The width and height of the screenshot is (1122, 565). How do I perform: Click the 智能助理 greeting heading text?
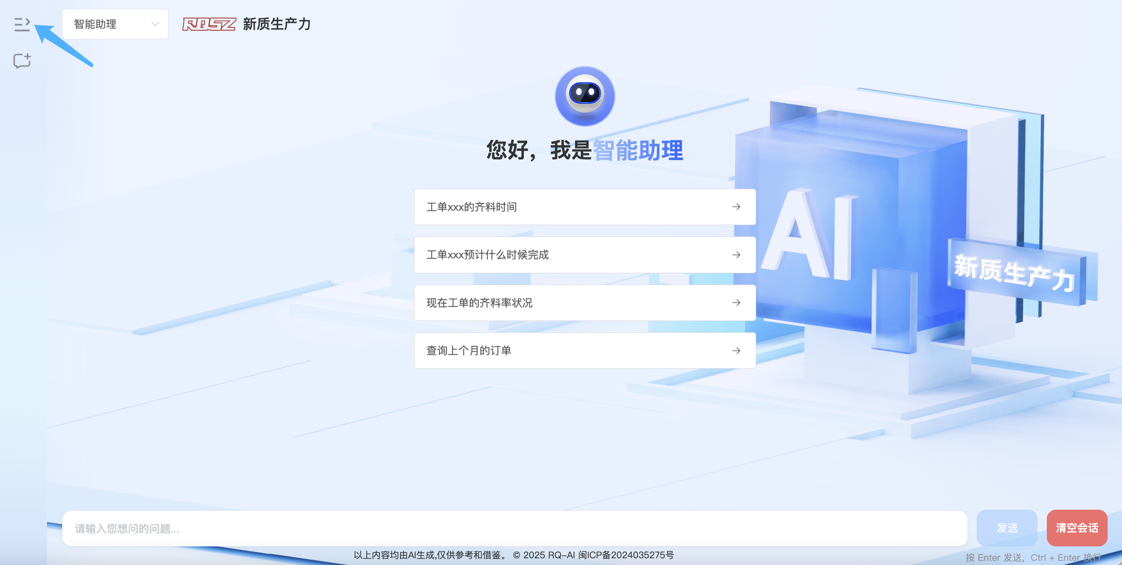[638, 151]
